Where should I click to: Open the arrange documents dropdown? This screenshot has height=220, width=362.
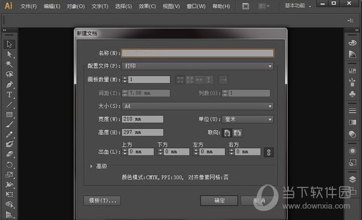coord(264,6)
